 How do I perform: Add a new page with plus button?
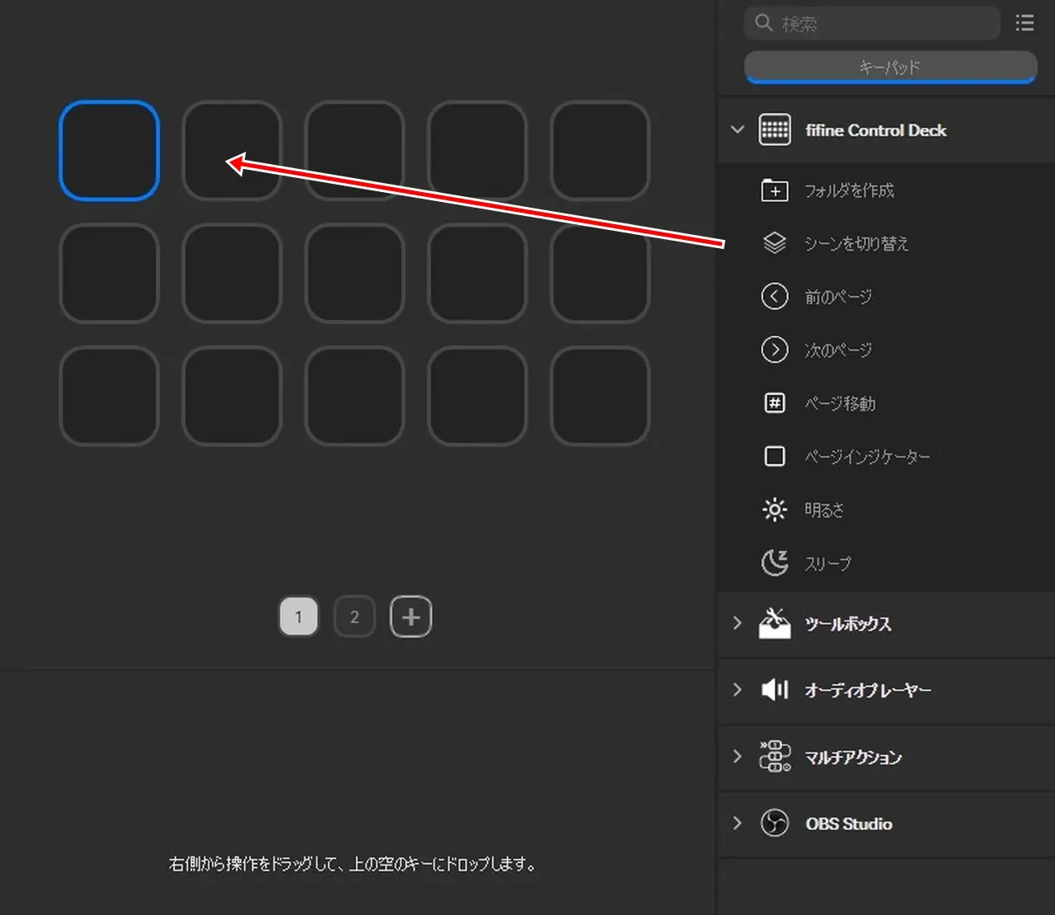tap(410, 617)
